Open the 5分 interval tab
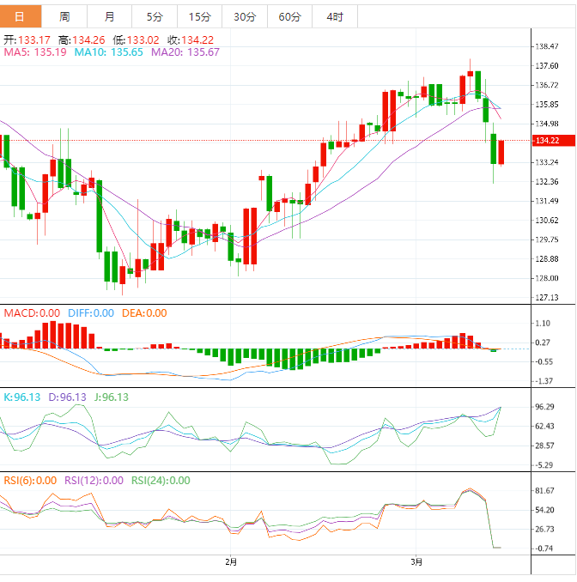 click(x=155, y=16)
